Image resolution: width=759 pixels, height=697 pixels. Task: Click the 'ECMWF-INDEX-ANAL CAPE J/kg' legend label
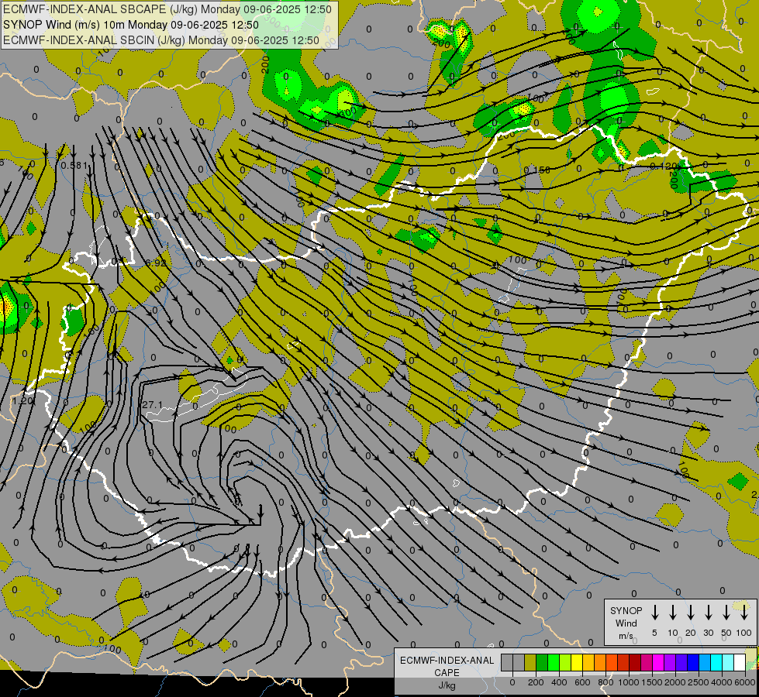click(x=447, y=672)
